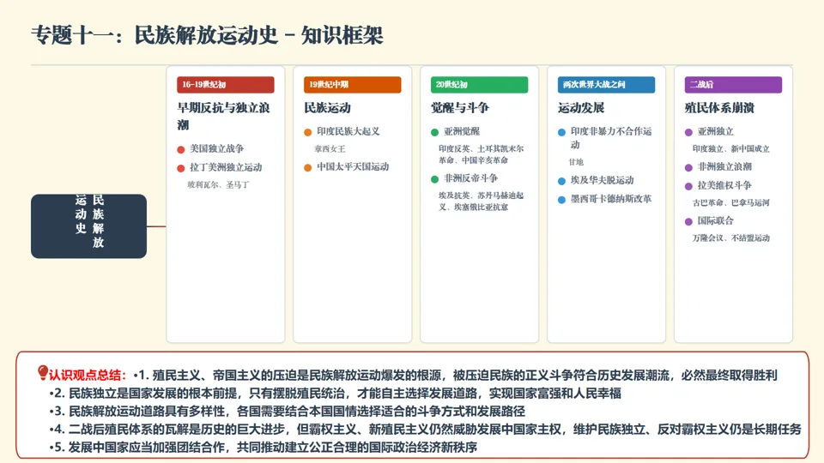Click the blue 两次世界大战之间 period tag
Image resolution: width=824 pixels, height=463 pixels.
[606, 85]
